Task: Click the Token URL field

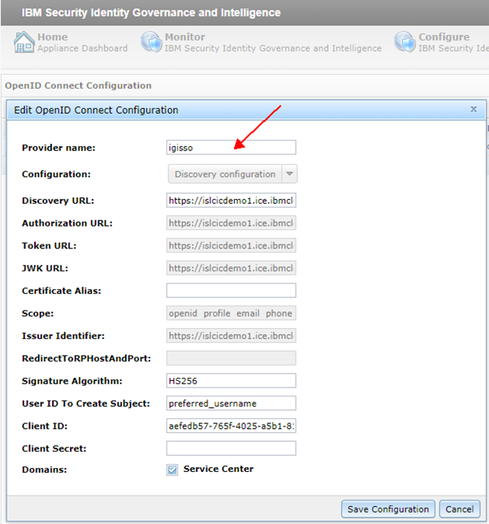Action: [x=232, y=245]
